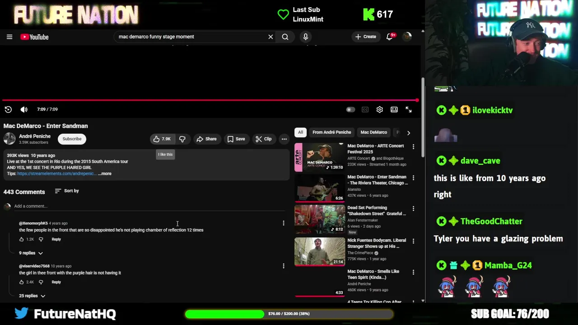578x325 pixels.
Task: Open the account avatar menu
Action: point(407,37)
